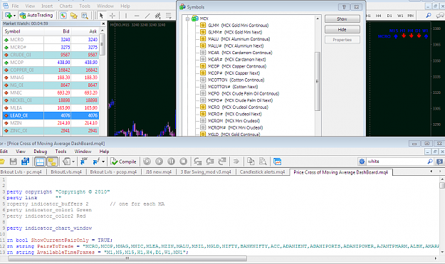The image size is (445, 264).
Task: Select the horizontal line drawing tool
Action: click(137, 16)
